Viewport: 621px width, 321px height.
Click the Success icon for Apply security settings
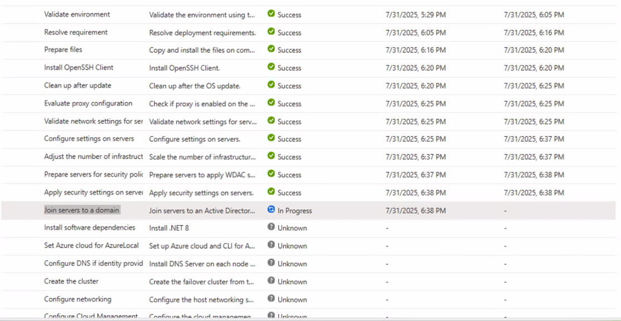tap(272, 192)
